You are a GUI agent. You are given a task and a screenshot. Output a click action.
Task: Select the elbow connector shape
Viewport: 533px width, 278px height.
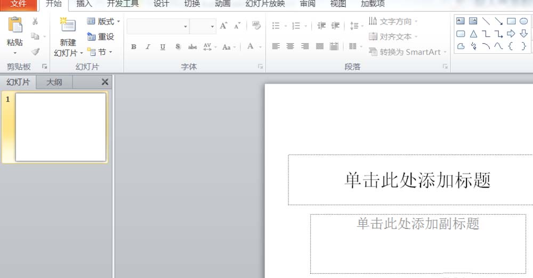(486, 34)
